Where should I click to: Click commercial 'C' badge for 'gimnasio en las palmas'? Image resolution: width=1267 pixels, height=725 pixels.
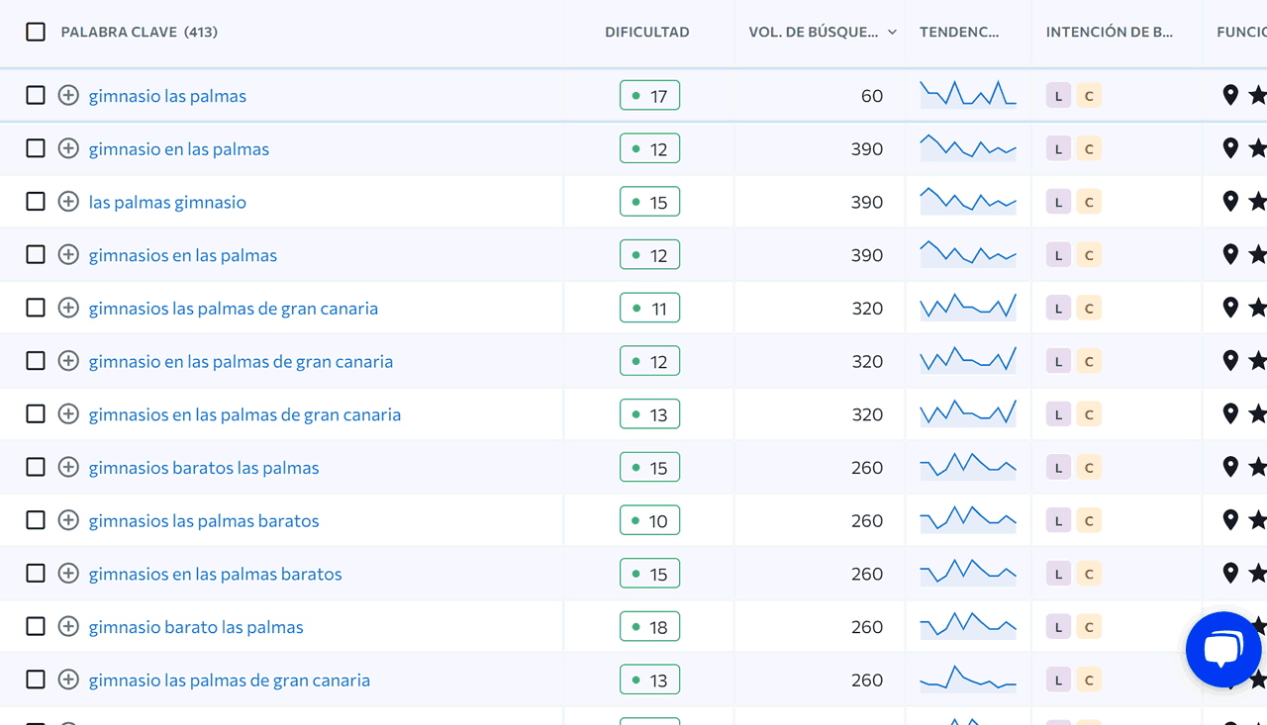[1089, 149]
